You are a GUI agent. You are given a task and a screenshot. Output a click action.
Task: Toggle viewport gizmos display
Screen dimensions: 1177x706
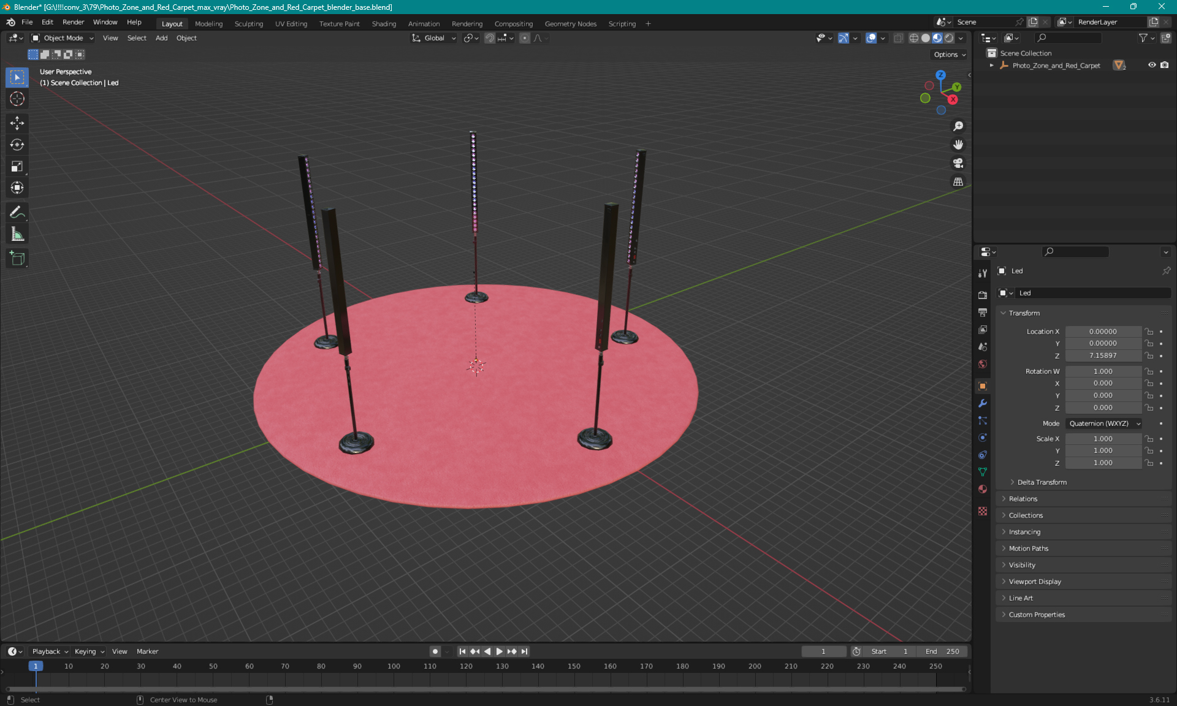(844, 38)
